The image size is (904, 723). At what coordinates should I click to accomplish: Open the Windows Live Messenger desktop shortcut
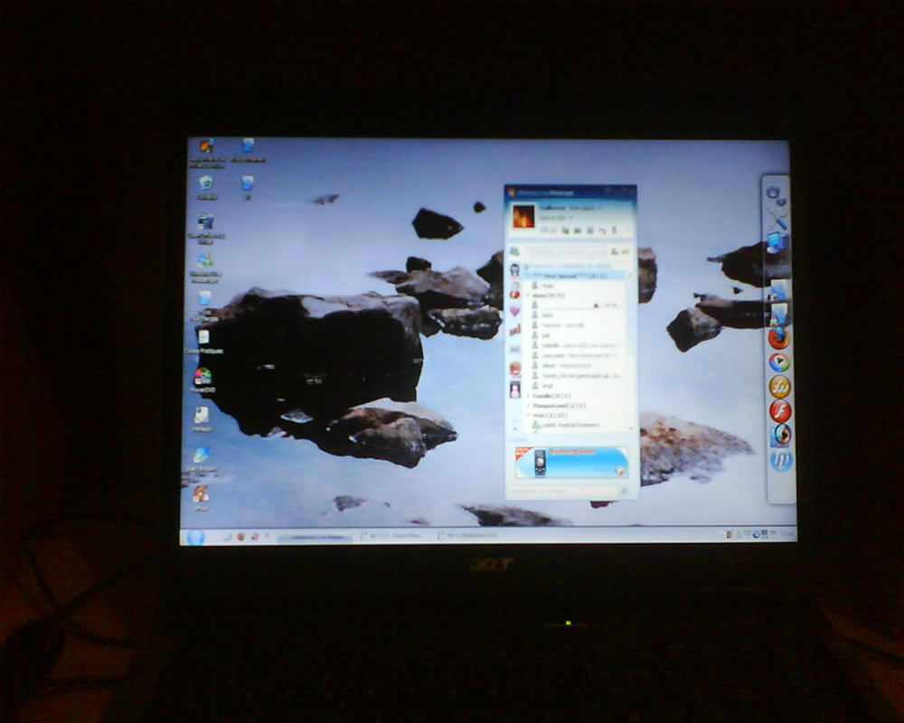[x=204, y=268]
